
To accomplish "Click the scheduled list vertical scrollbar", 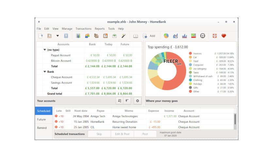I will point(235,119).
